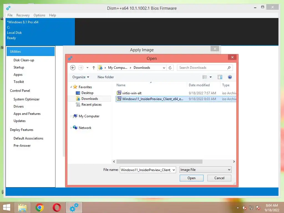Image resolution: width=284 pixels, height=213 pixels.
Task: Open the File name dropdown arrow
Action: click(x=174, y=170)
